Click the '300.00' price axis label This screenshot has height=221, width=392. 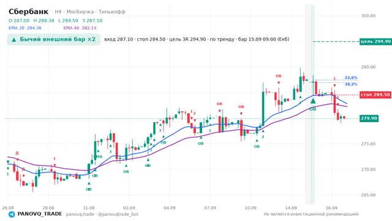point(368,15)
